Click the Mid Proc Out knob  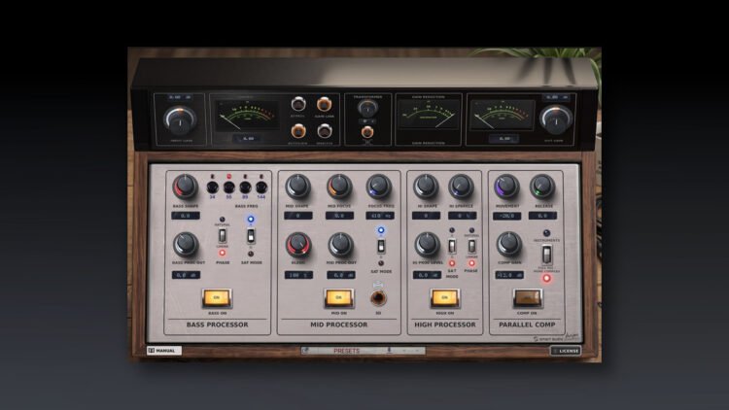pos(341,245)
